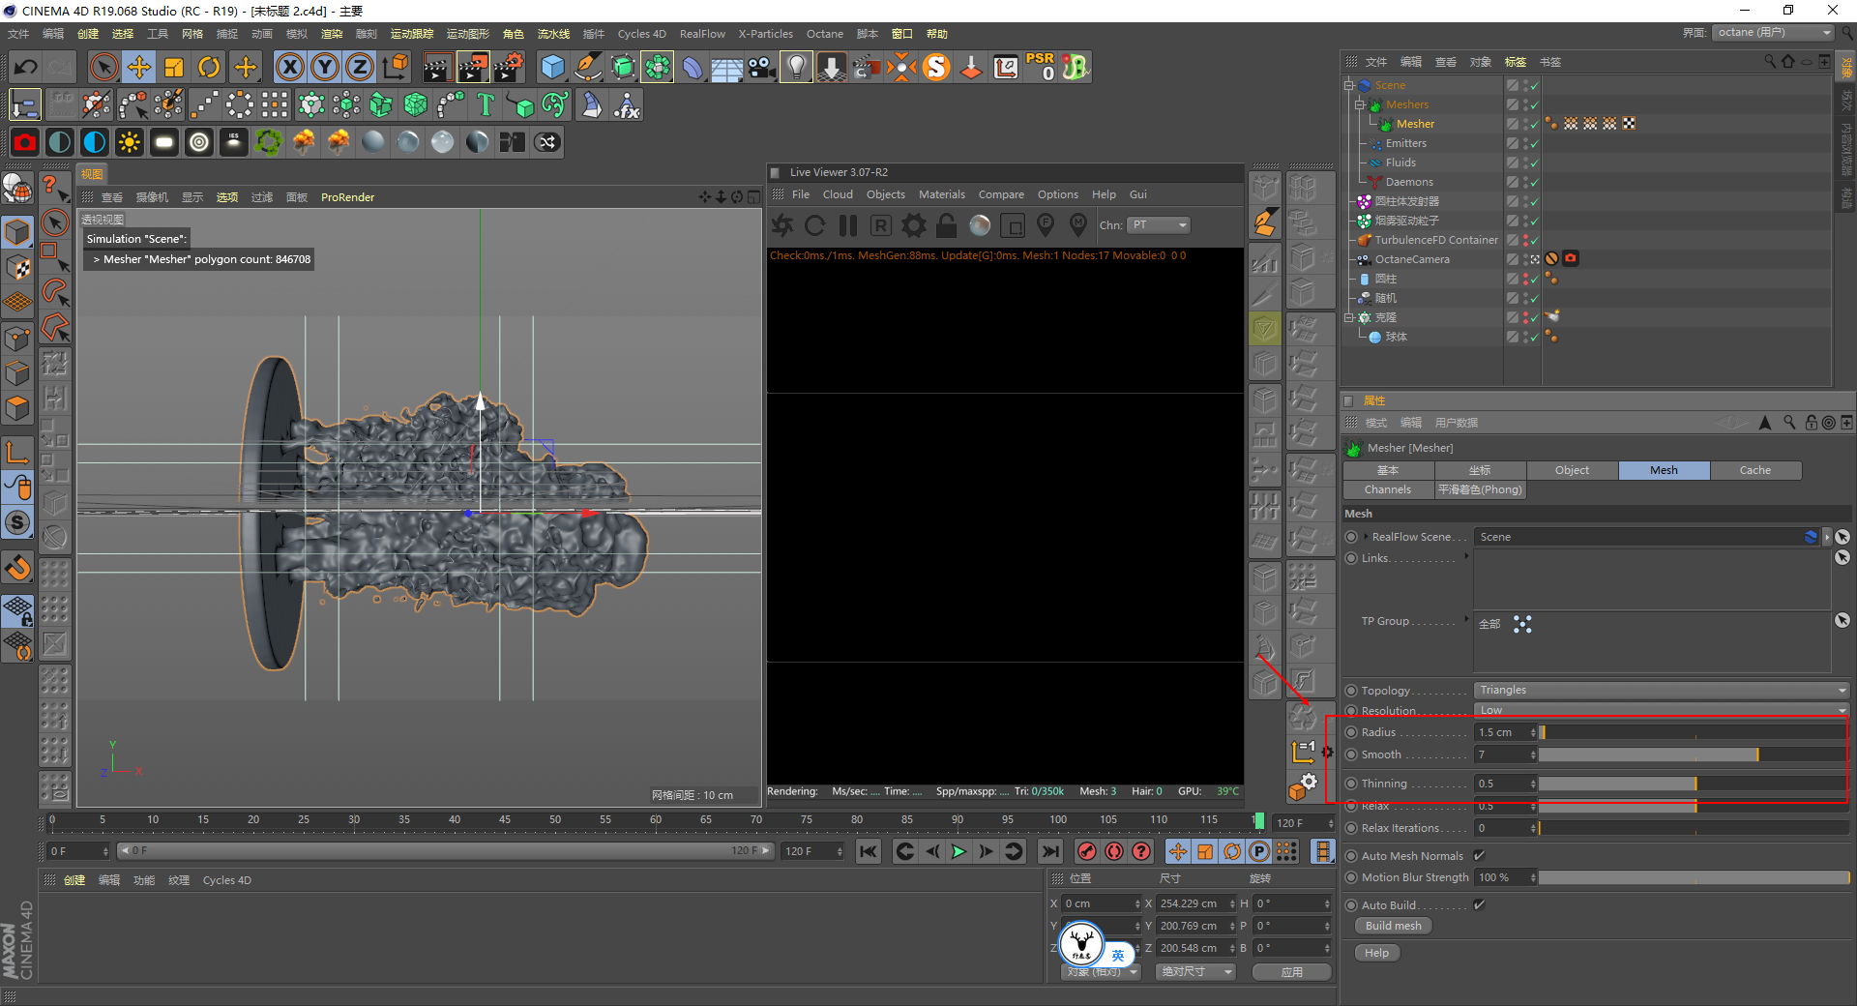Adjust the Smooth slider
The image size is (1857, 1006).
(x=1692, y=754)
